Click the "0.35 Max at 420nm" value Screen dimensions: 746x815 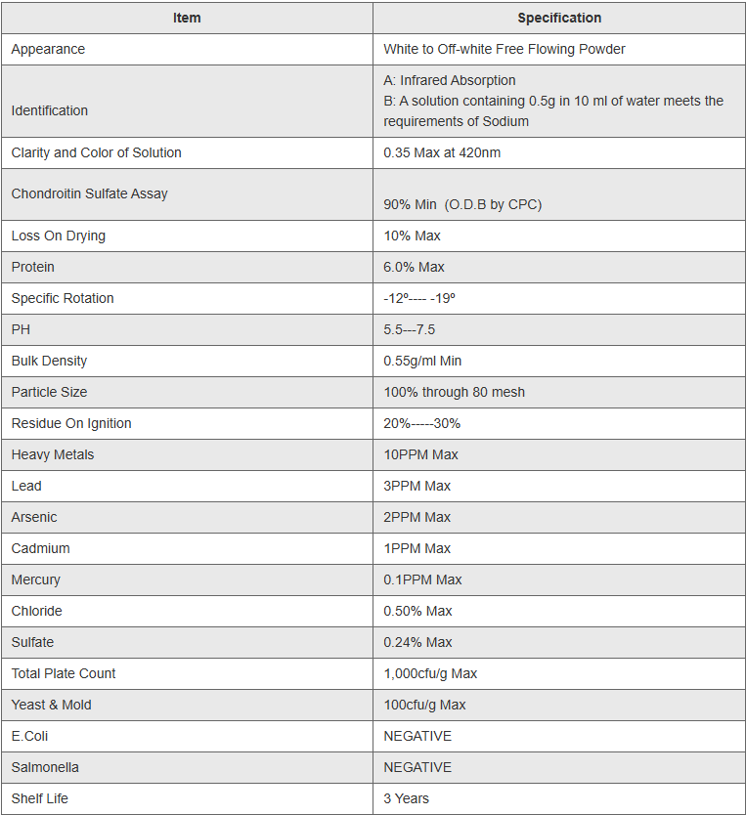pos(442,152)
